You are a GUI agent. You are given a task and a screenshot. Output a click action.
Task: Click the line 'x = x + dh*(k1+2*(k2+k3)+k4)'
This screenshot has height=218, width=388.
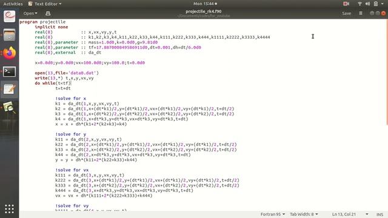click(x=91, y=124)
